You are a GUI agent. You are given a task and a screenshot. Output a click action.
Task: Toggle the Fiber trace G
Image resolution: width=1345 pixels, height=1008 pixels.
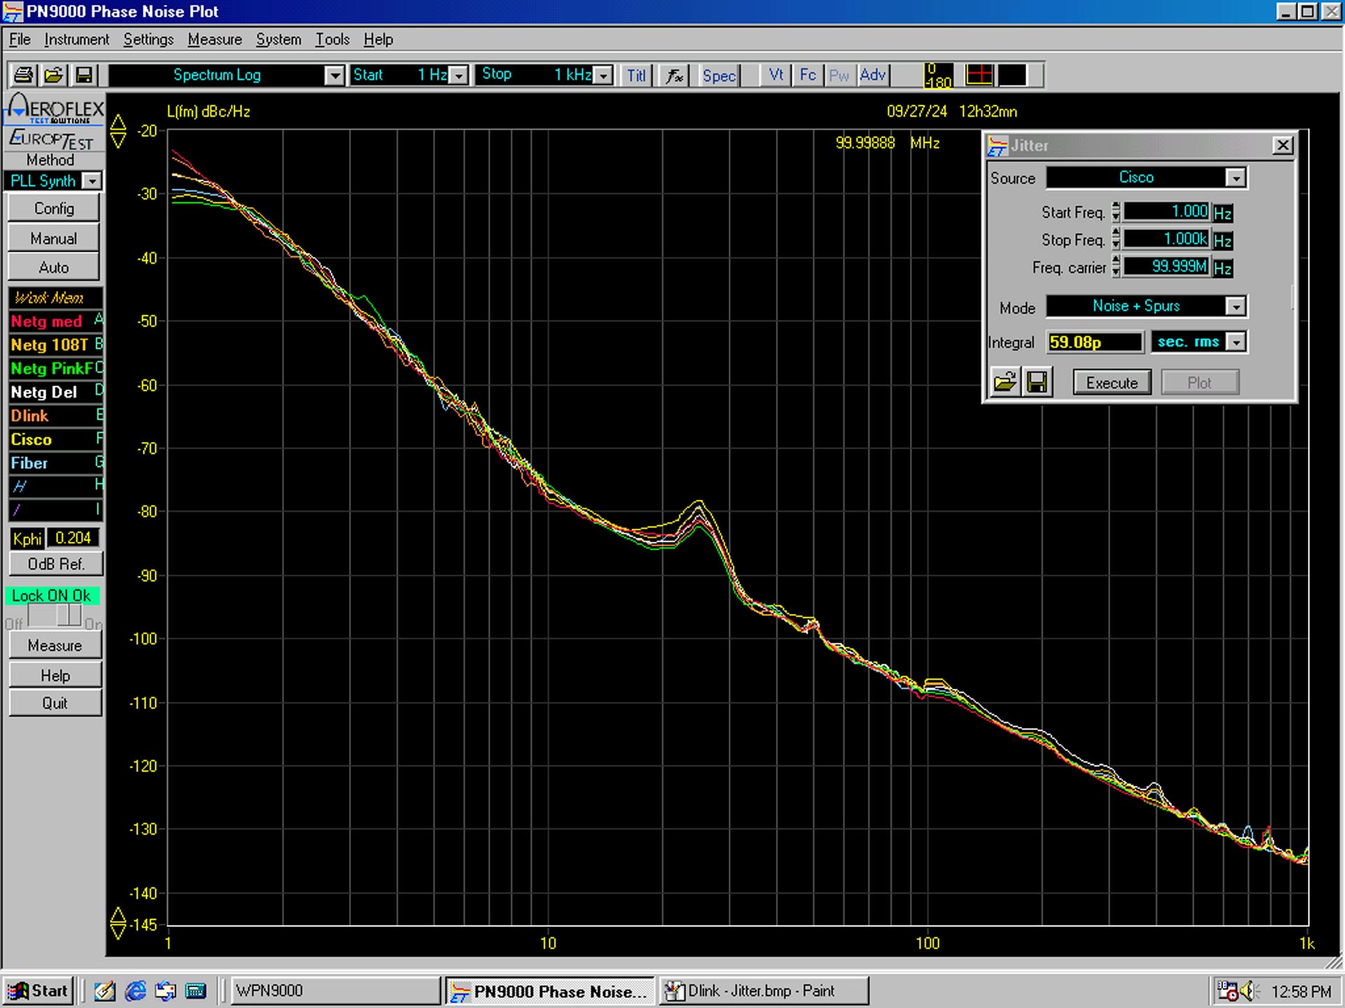(56, 463)
